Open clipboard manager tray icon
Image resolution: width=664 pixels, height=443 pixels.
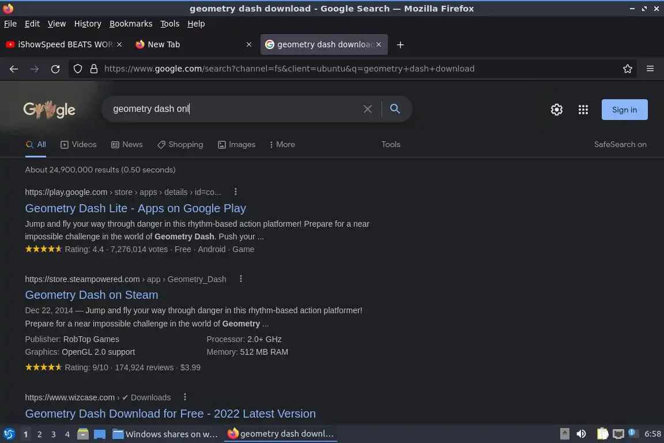602,434
